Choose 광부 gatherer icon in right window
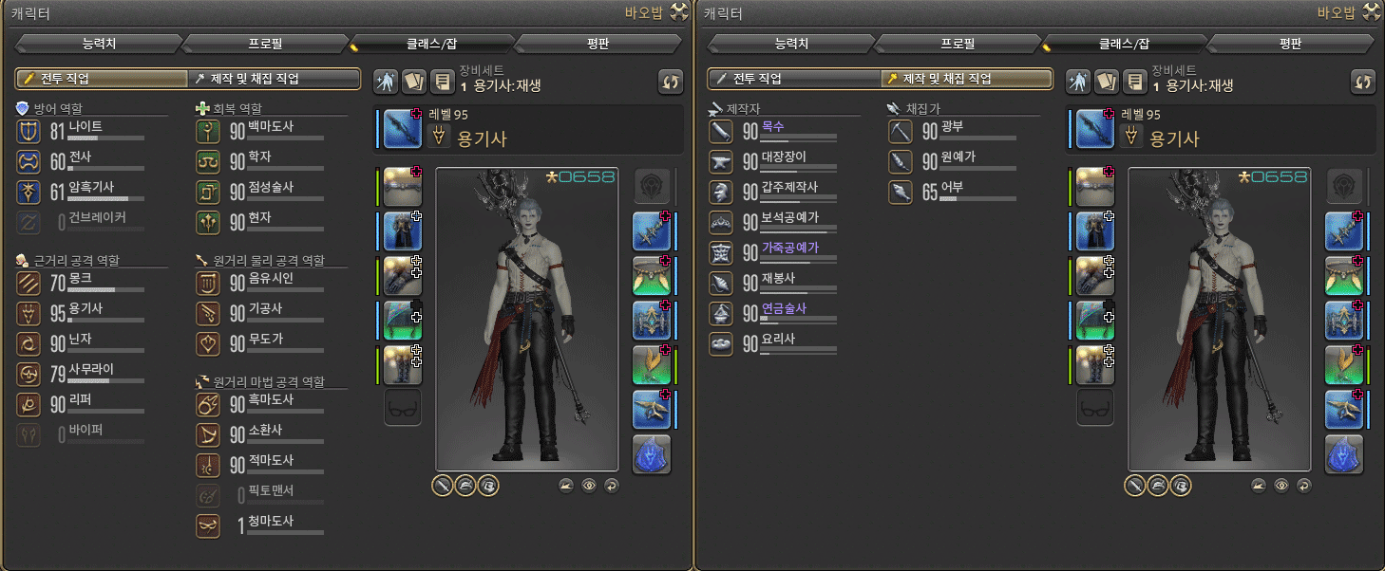This screenshot has height=571, width=1385. point(901,131)
